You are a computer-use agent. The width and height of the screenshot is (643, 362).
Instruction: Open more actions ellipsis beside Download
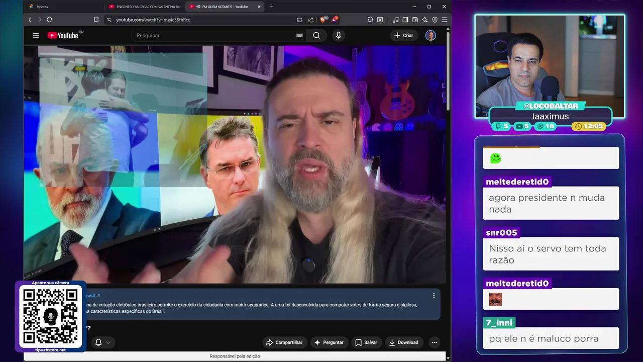(x=435, y=342)
